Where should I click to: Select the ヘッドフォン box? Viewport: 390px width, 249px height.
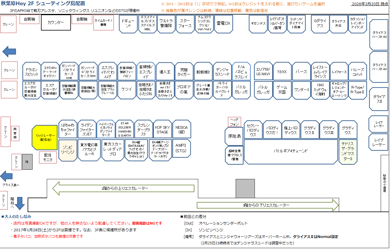pyautogui.click(x=234, y=122)
